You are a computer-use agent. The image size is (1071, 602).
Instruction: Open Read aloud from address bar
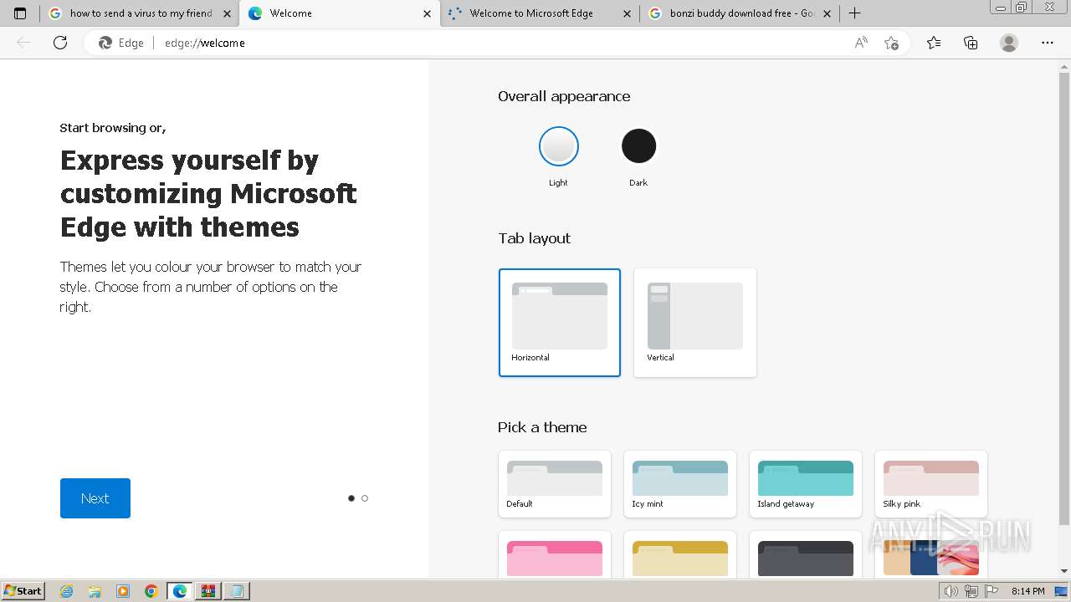pyautogui.click(x=861, y=43)
